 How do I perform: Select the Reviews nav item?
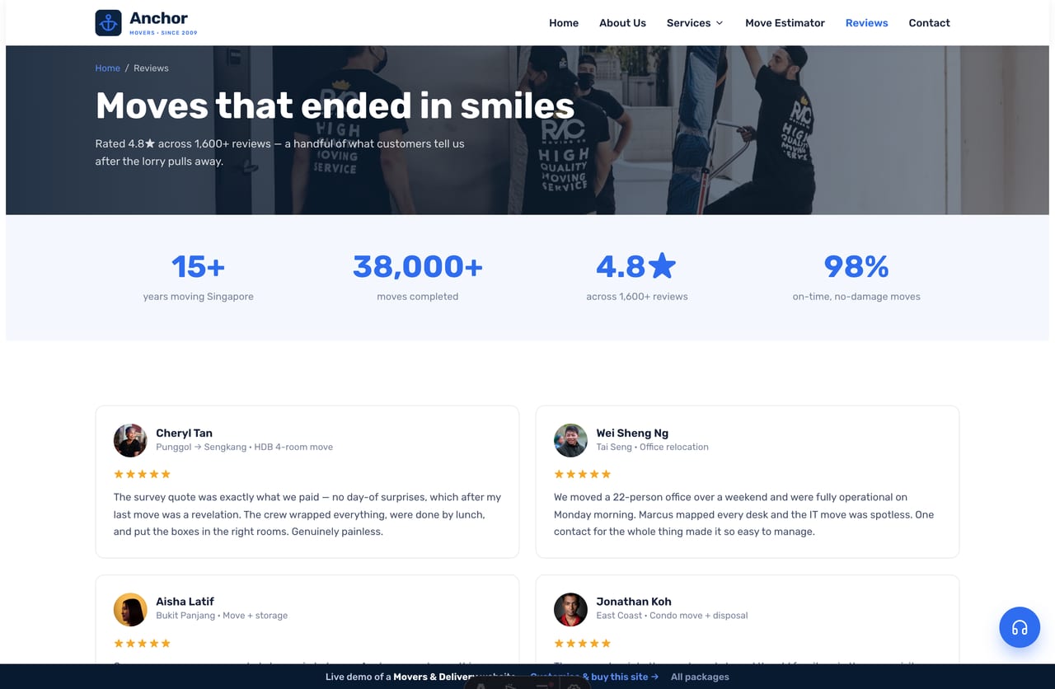coord(866,23)
